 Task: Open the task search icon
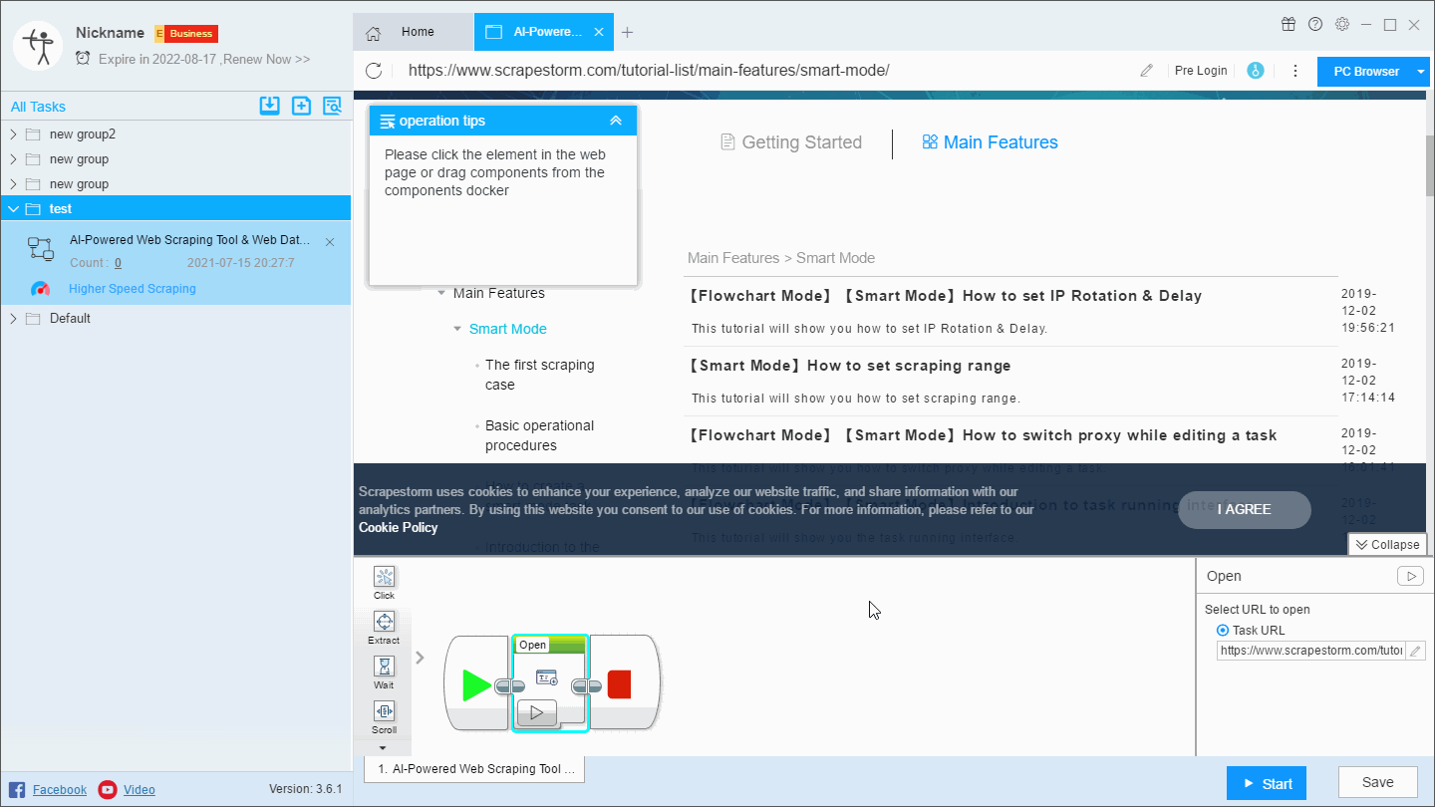[332, 106]
